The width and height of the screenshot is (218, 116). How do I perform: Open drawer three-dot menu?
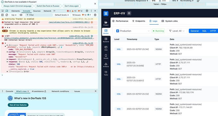[x=2, y=91]
